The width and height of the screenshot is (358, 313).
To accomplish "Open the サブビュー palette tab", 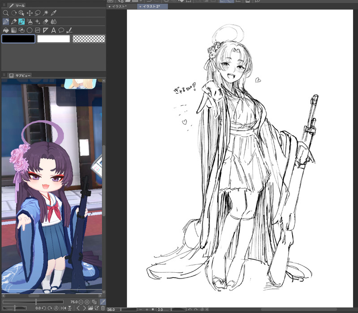I will coord(20,76).
